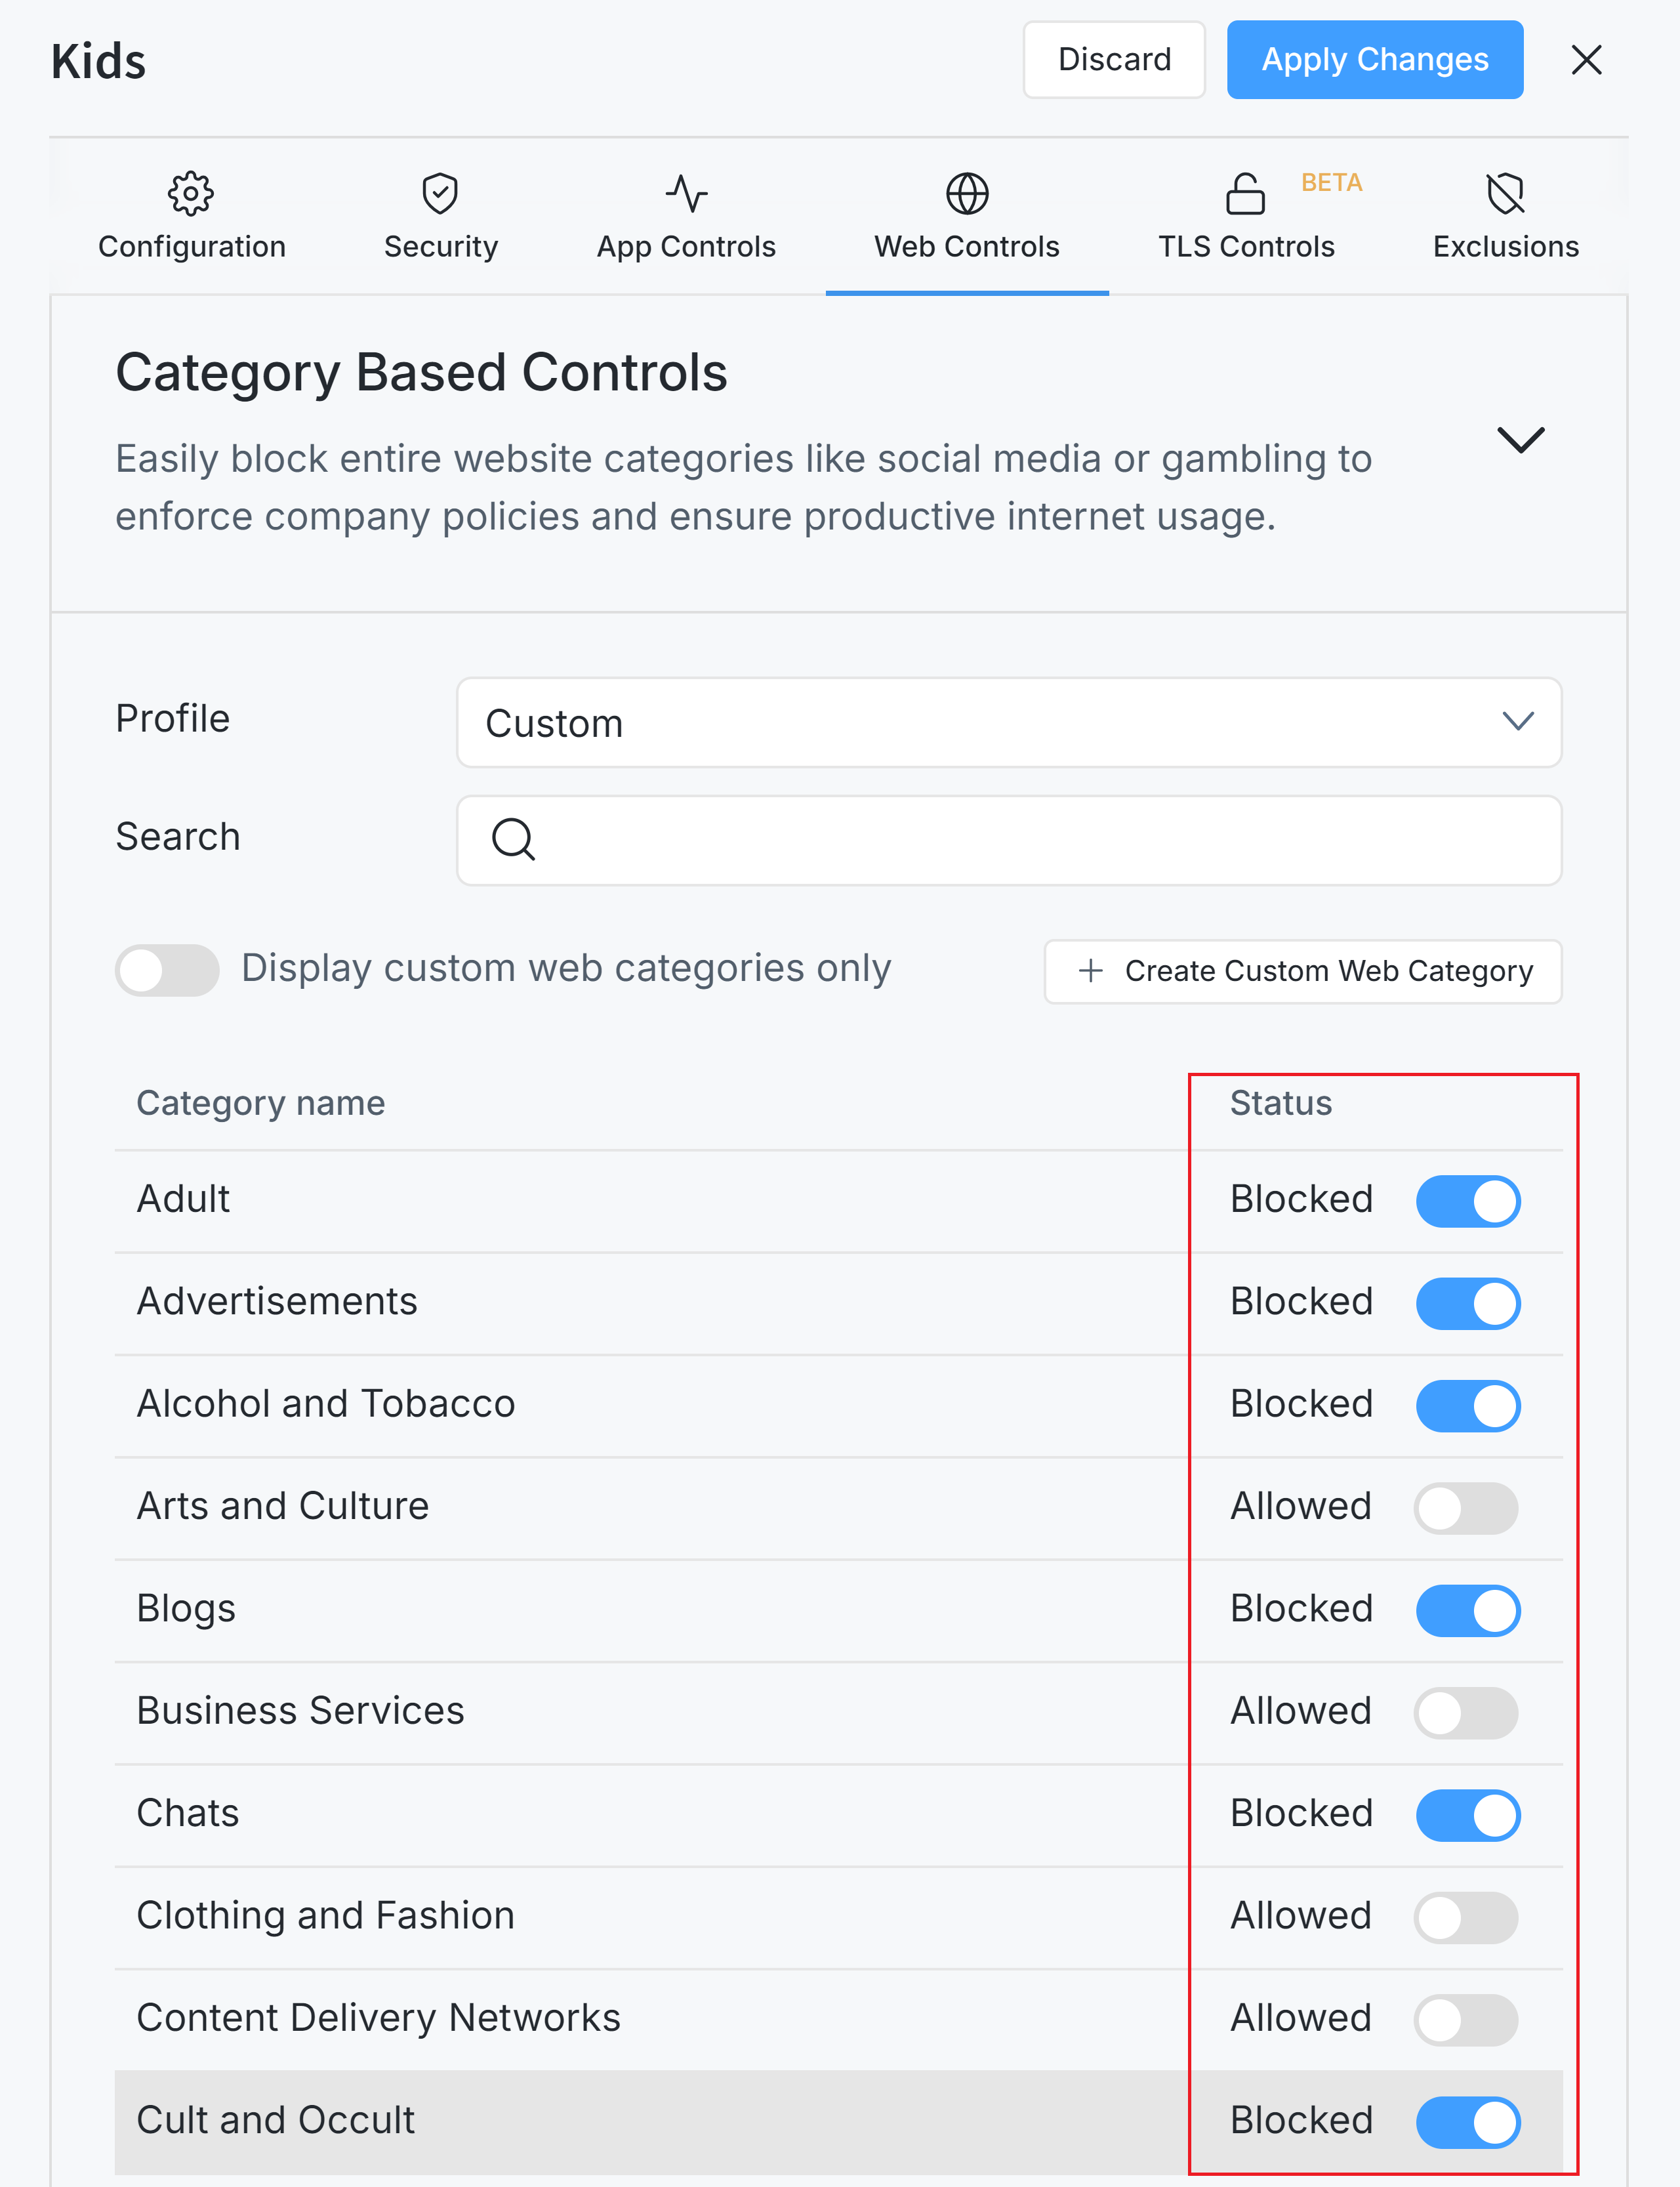Screen dimensions: 1680x2187
Task: Click the Apply Changes button
Action: tap(1375, 59)
